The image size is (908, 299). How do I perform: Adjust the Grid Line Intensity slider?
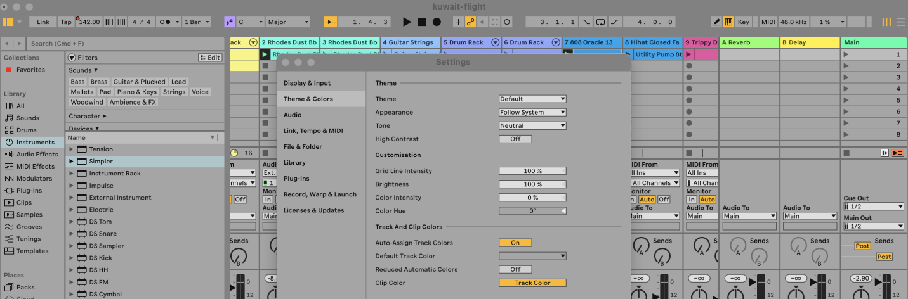532,171
